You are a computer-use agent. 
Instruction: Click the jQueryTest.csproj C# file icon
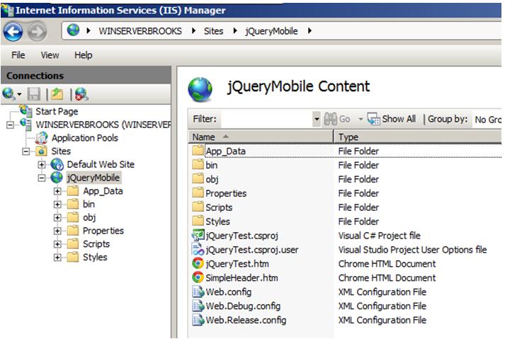(198, 236)
